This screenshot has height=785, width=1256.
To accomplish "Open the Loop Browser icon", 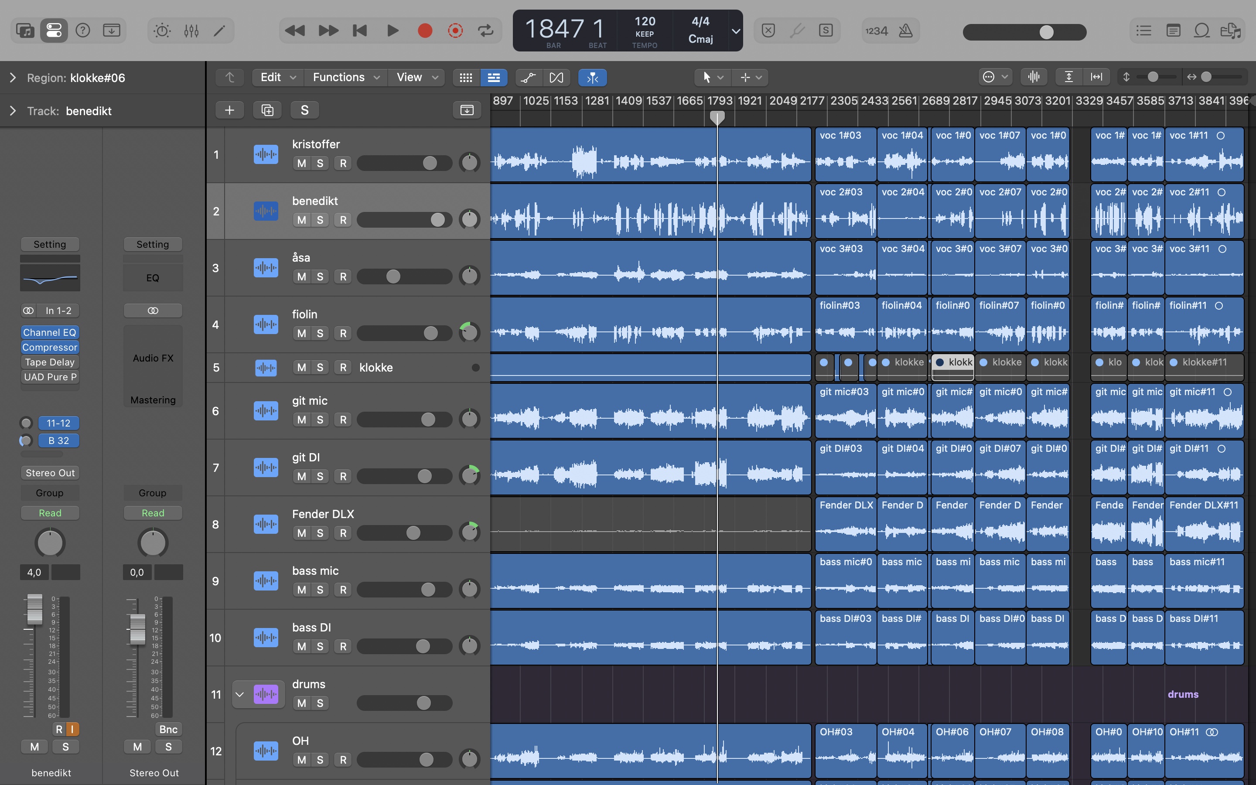I will click(x=1201, y=31).
